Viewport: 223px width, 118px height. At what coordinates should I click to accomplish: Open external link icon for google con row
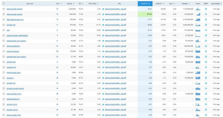coord(103,25)
